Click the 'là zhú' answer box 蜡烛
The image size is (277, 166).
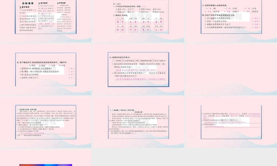coord(120,30)
